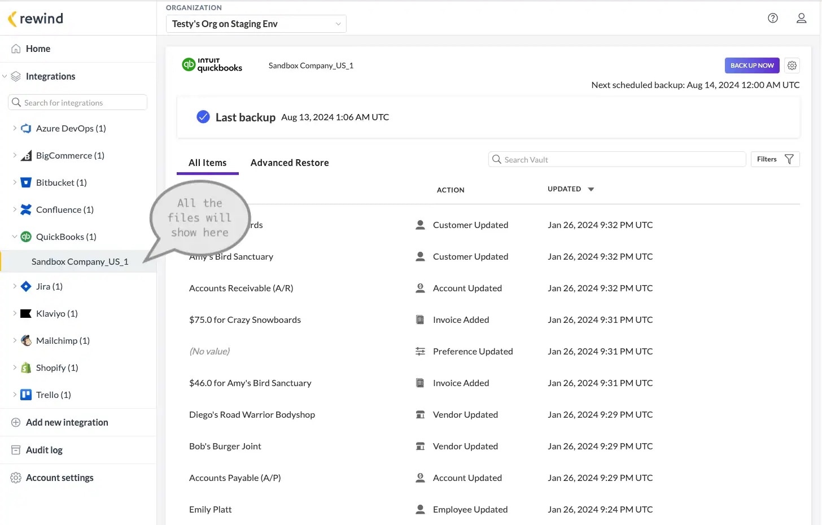Expand the Mailchimp tree chevron

15,340
